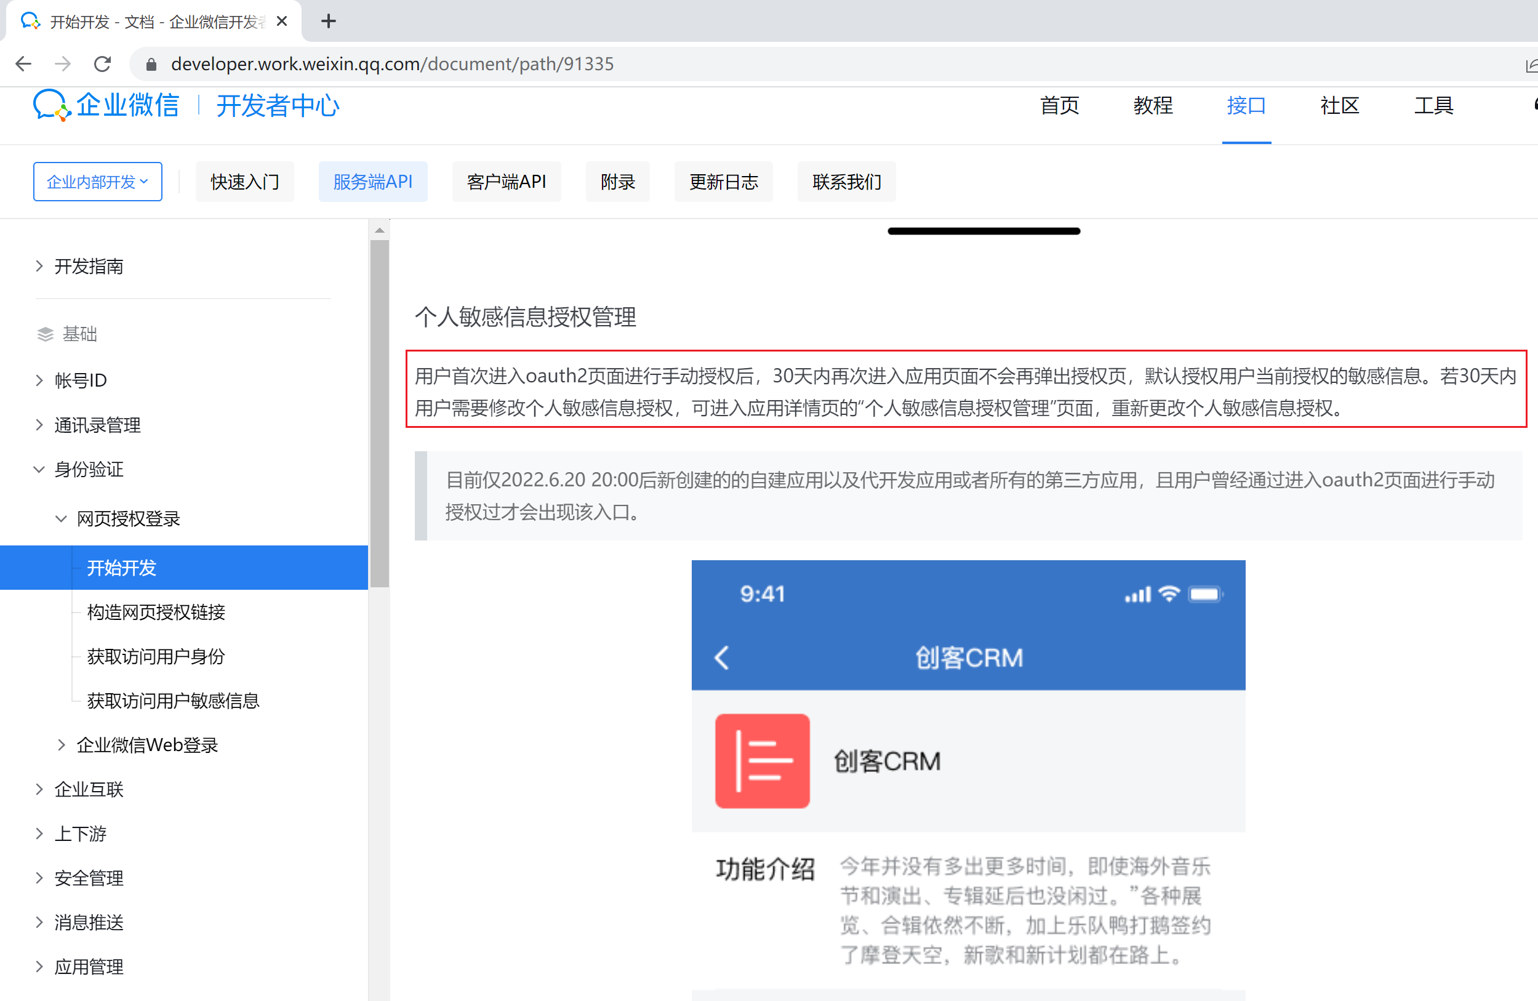1538x1001 pixels.
Task: Open 获取访问用户敏感信息 page
Action: coord(173,701)
